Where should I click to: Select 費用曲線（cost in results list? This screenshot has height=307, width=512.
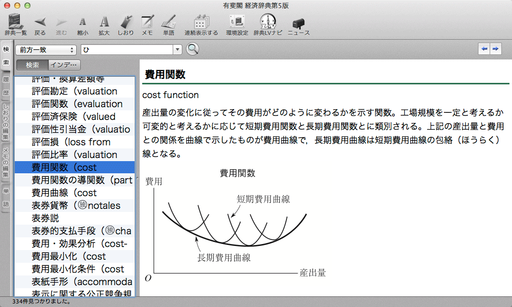pyautogui.click(x=65, y=193)
